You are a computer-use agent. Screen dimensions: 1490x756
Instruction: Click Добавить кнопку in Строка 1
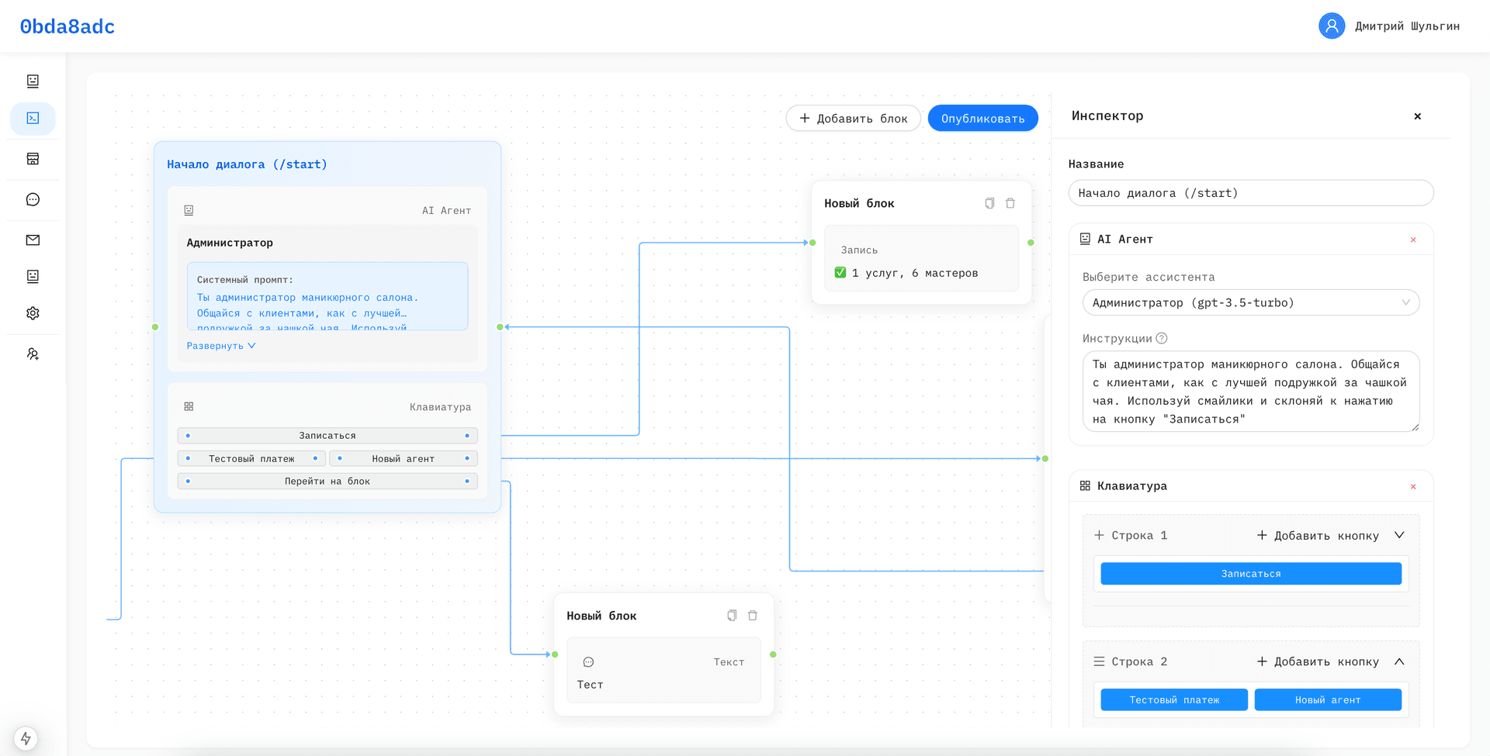(x=1318, y=535)
